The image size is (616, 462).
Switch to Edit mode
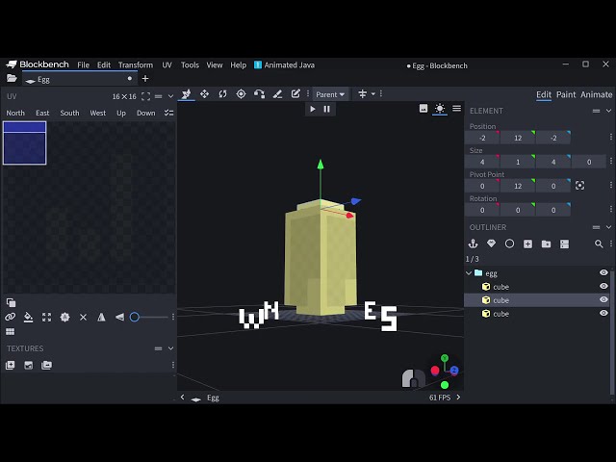click(x=544, y=94)
